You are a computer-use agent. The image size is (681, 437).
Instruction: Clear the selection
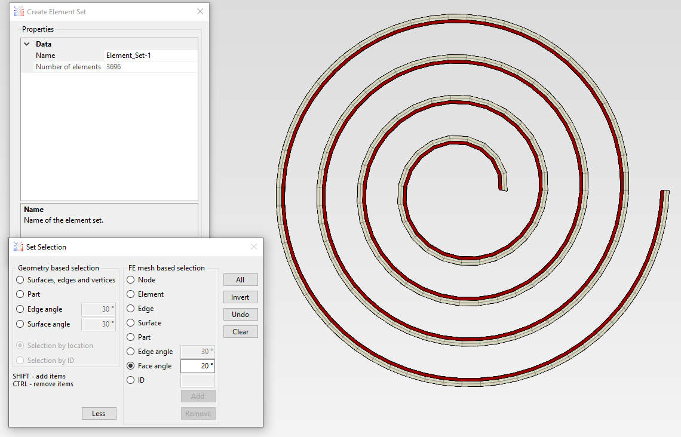(x=241, y=332)
